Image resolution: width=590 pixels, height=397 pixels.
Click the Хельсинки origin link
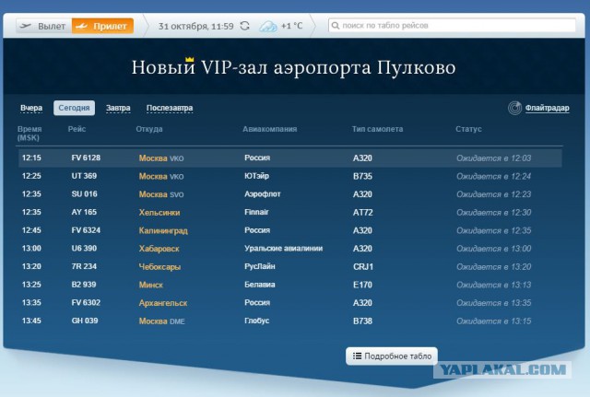tap(159, 213)
